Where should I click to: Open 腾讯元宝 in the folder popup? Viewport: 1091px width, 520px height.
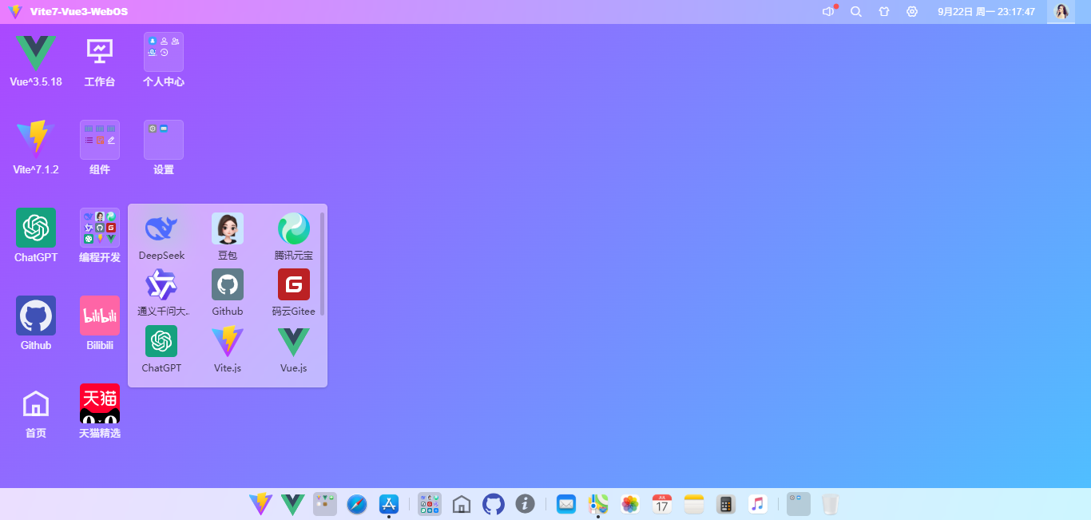pyautogui.click(x=293, y=236)
